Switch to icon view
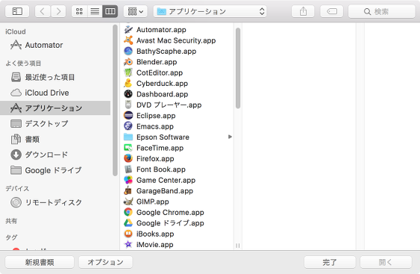 click(79, 11)
